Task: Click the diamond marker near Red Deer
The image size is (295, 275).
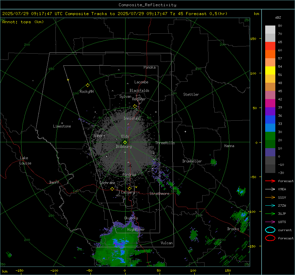Action: pyautogui.click(x=135, y=106)
